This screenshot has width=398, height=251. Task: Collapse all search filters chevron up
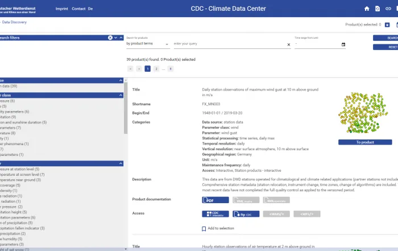[121, 38]
